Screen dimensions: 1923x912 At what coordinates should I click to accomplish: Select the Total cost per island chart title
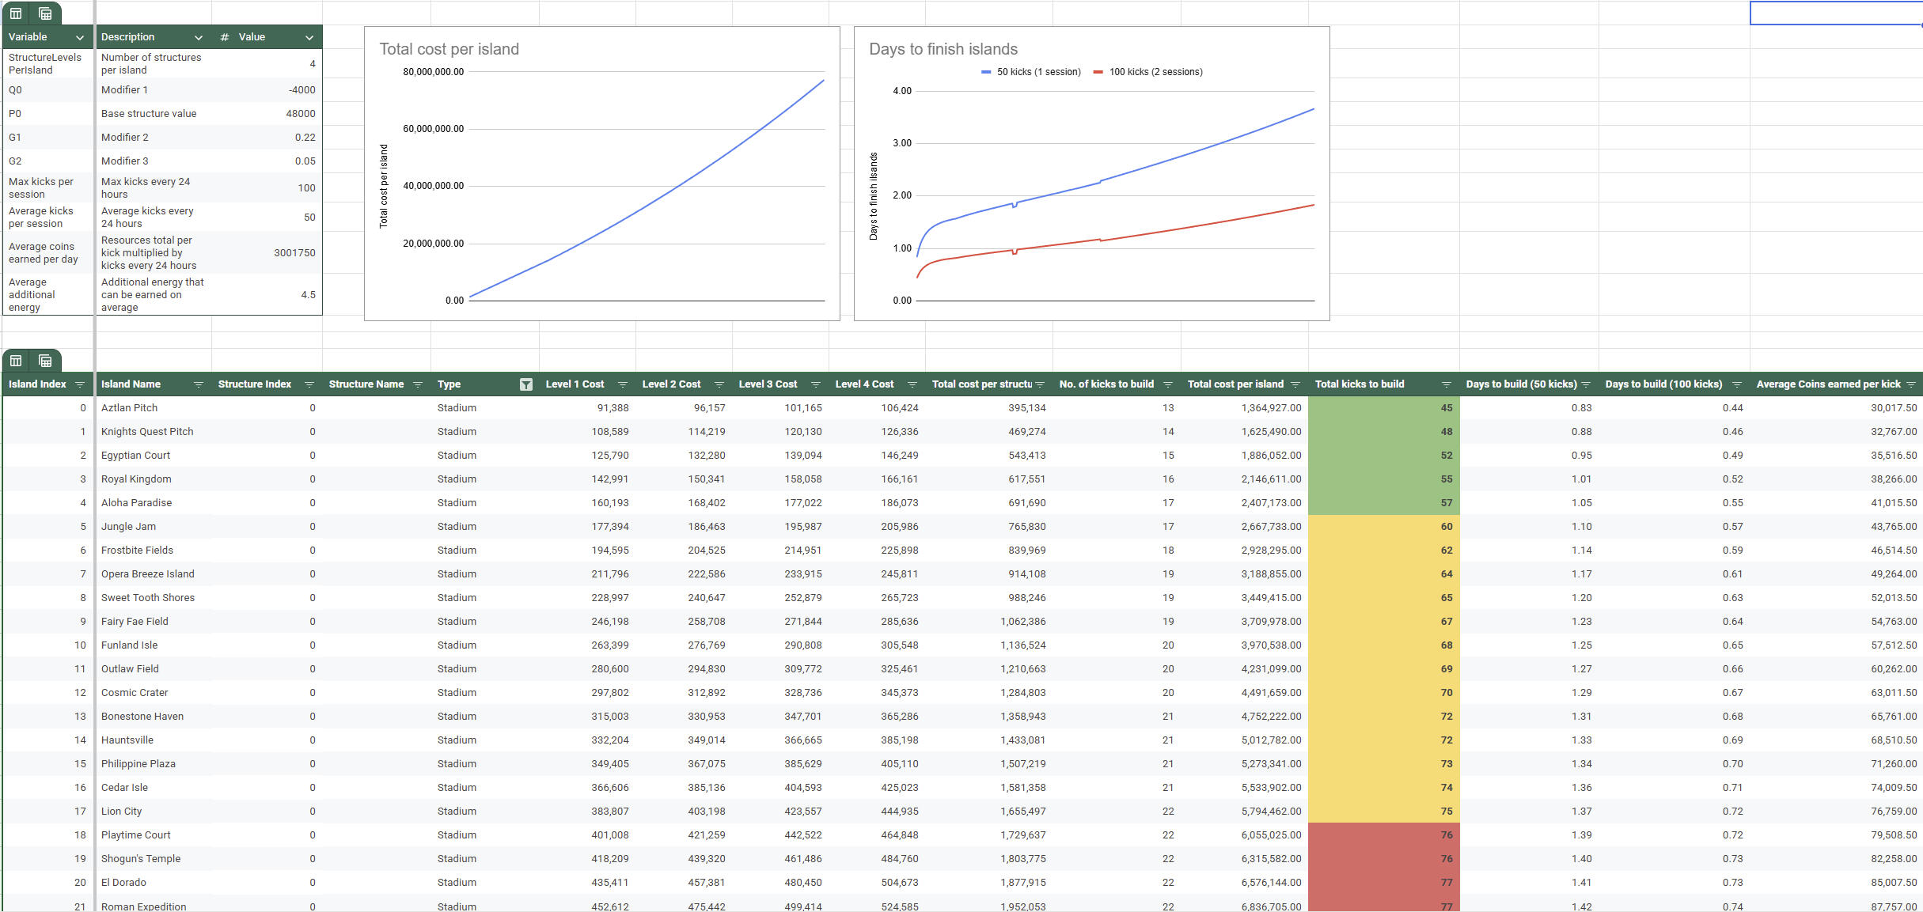[x=449, y=49]
